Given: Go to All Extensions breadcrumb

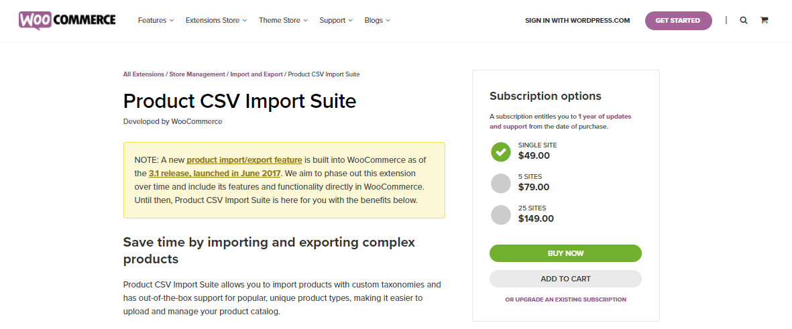Looking at the screenshot, I should 144,74.
